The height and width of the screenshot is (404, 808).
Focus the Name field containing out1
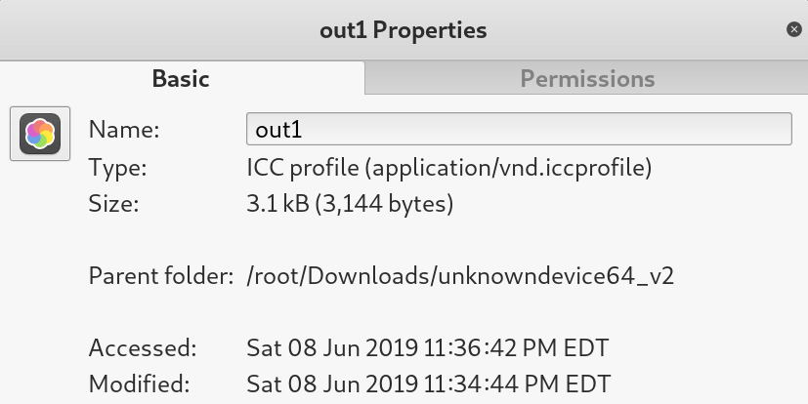pyautogui.click(x=518, y=129)
